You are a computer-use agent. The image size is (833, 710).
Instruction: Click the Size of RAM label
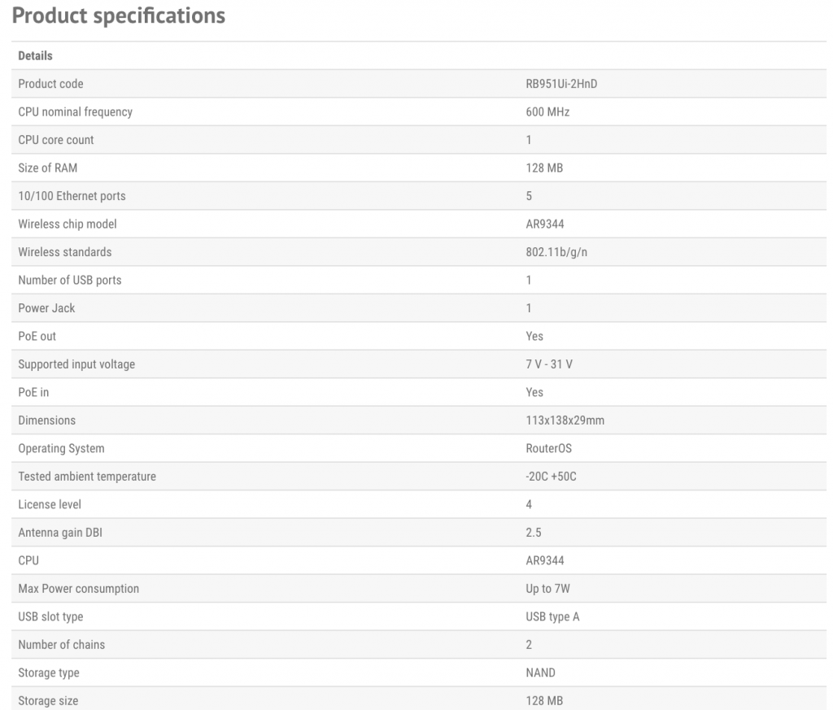48,168
